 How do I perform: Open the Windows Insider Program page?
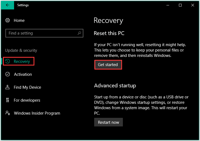(37, 113)
